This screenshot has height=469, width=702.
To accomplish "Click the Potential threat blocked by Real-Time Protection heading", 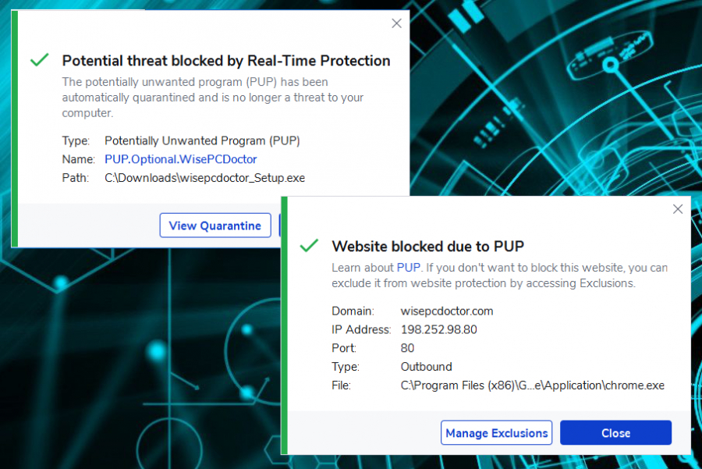I will [226, 61].
